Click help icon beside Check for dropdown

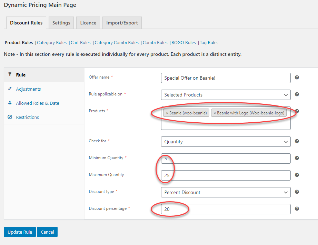point(297,141)
